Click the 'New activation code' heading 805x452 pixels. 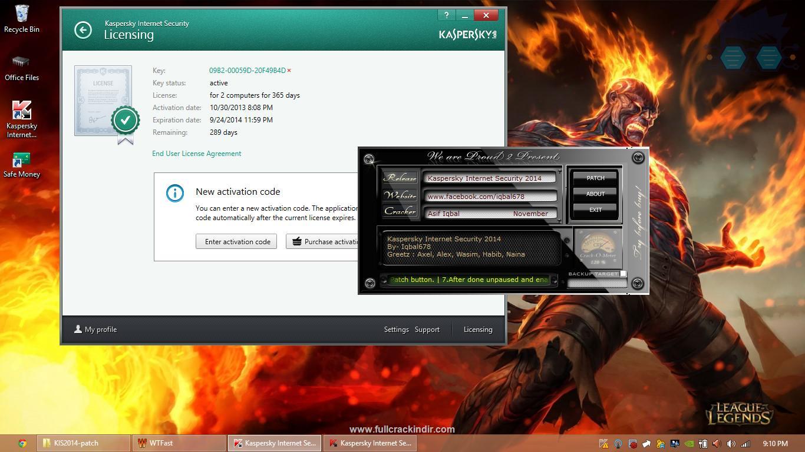coord(238,192)
